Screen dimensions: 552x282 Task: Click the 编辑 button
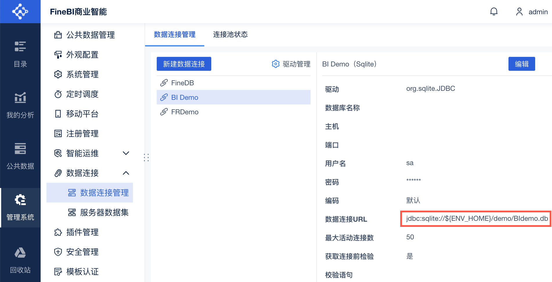tap(522, 64)
